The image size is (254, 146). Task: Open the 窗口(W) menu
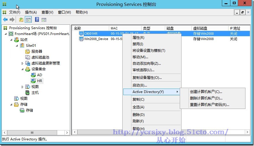[64, 12]
